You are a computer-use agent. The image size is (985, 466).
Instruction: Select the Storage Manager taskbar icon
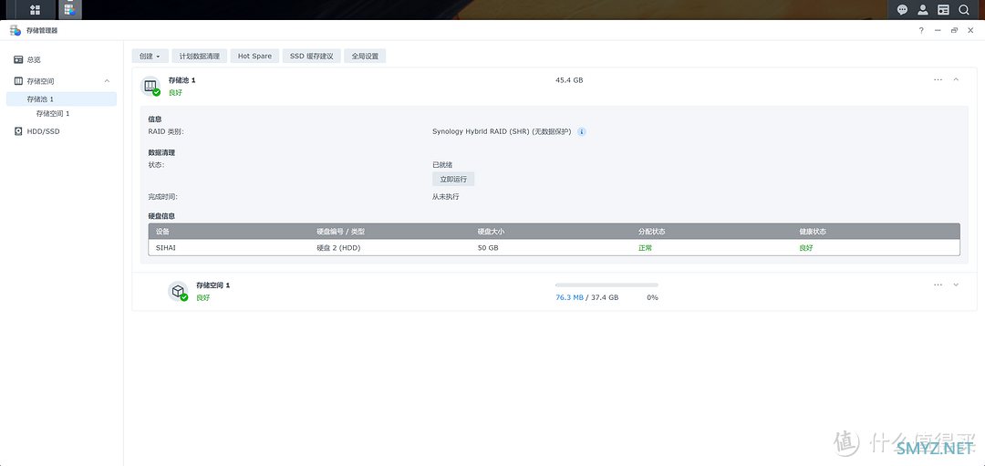coord(69,9)
